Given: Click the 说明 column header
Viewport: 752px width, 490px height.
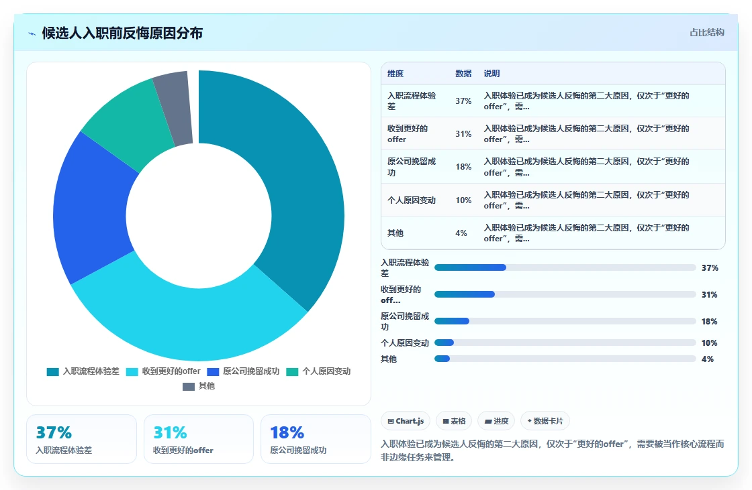Looking at the screenshot, I should (x=491, y=74).
